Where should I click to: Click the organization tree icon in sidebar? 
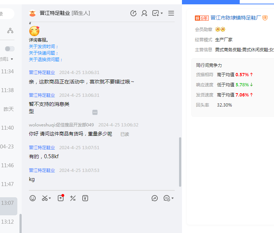(10, 31)
